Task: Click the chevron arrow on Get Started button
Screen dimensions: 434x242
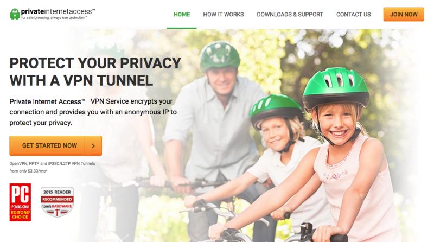Action: coord(93,145)
